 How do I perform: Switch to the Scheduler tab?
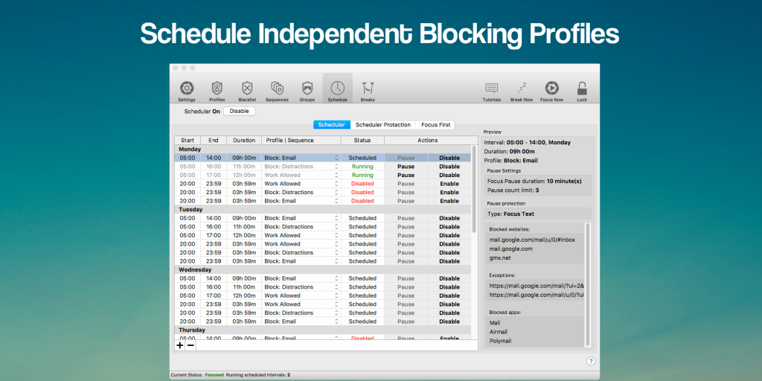pyautogui.click(x=331, y=125)
